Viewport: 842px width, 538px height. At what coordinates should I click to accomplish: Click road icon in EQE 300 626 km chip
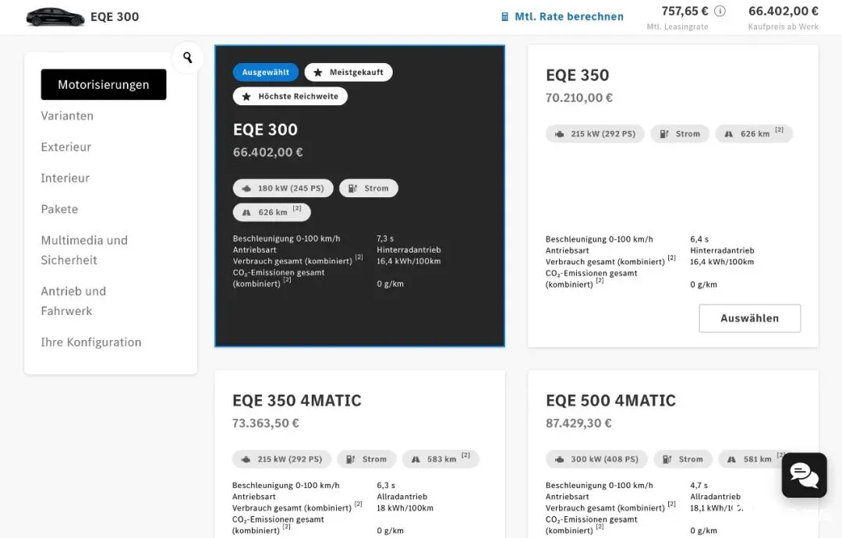(x=246, y=213)
